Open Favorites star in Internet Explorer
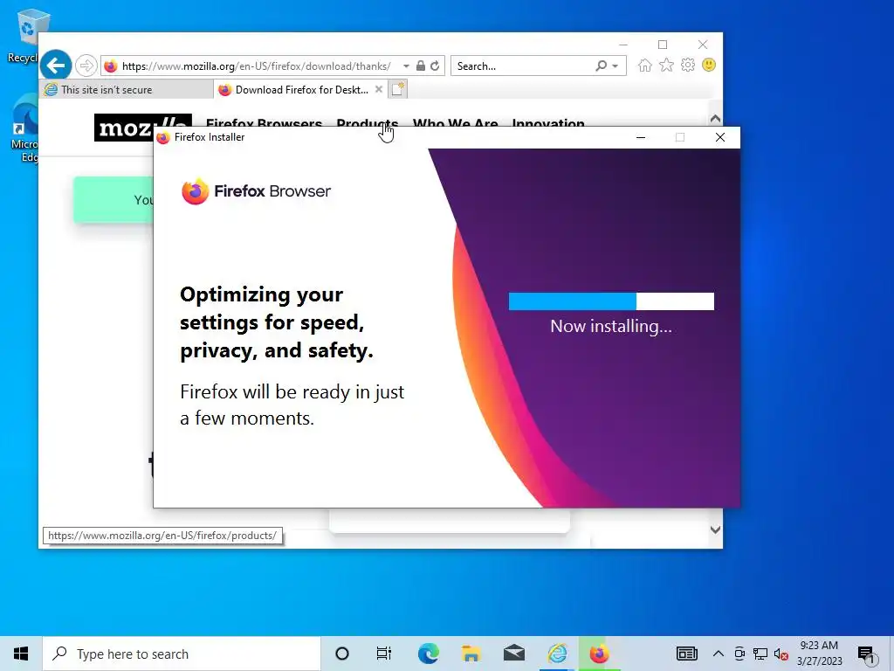Viewport: 894px width, 671px height. (666, 65)
